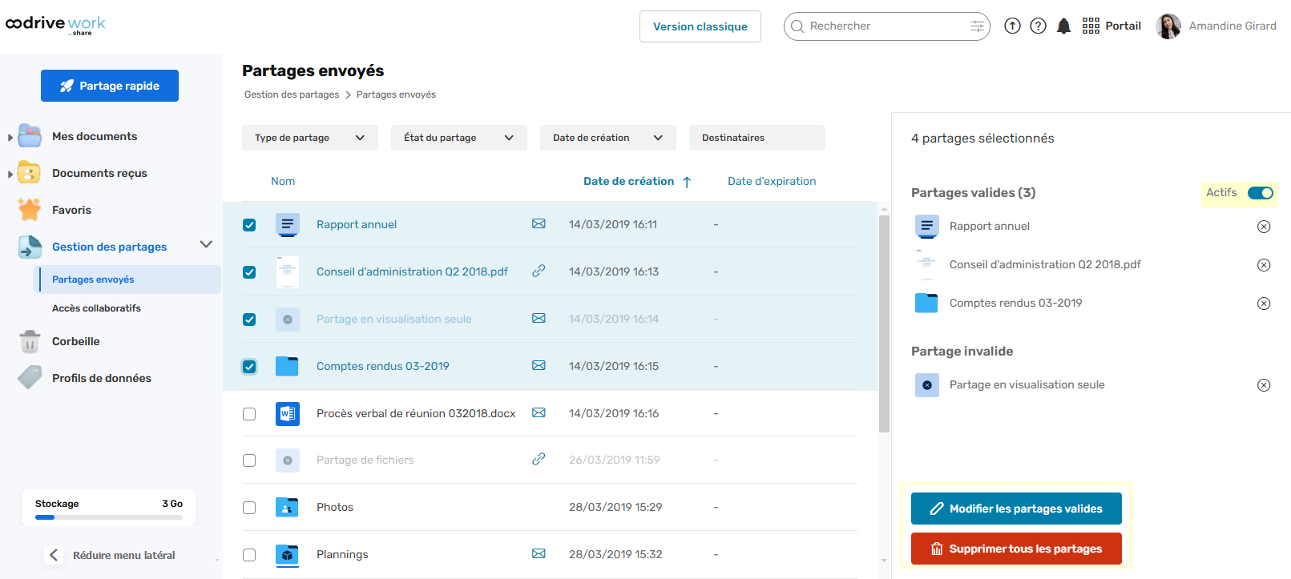
Task: Click envelope icon for Procès verbal row
Action: [x=539, y=413]
